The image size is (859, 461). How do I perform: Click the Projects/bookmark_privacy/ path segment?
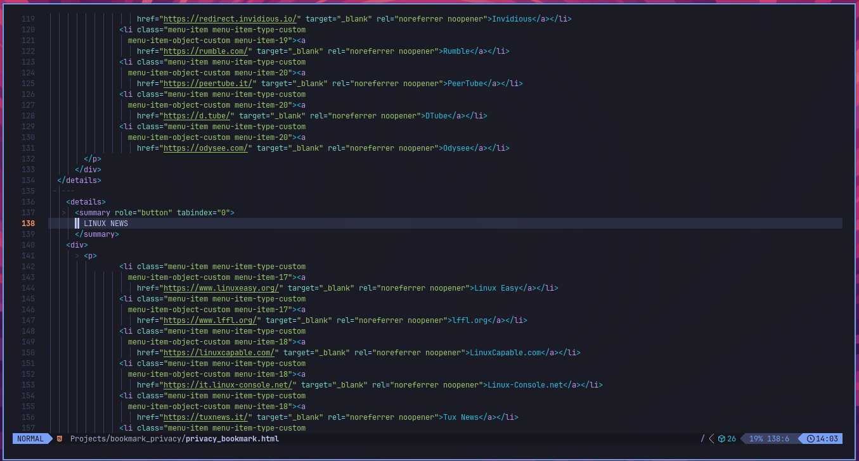coord(127,439)
